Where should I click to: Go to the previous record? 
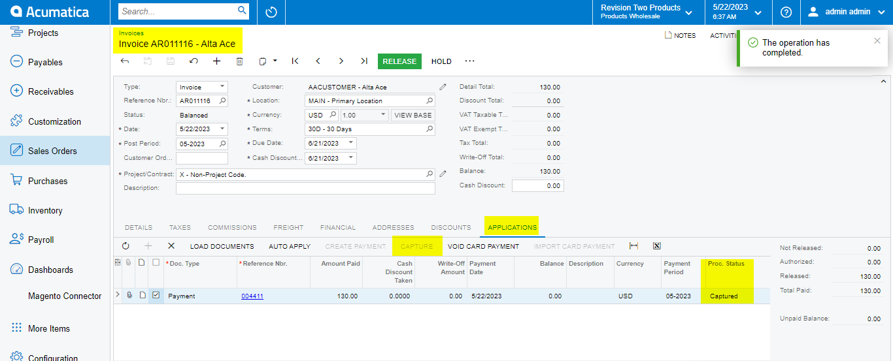click(x=318, y=61)
